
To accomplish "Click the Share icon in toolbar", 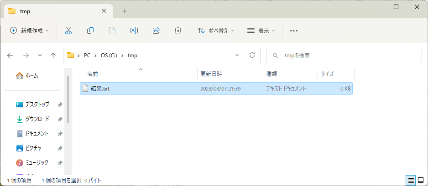I will pos(156,30).
